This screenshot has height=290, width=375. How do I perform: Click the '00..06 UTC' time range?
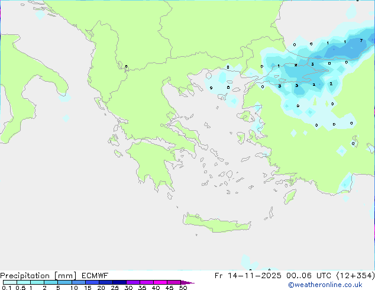click(309, 276)
